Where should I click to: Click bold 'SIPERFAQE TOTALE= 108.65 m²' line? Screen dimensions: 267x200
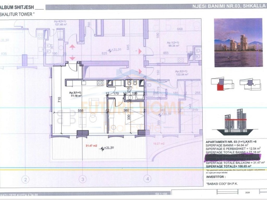[229, 166]
